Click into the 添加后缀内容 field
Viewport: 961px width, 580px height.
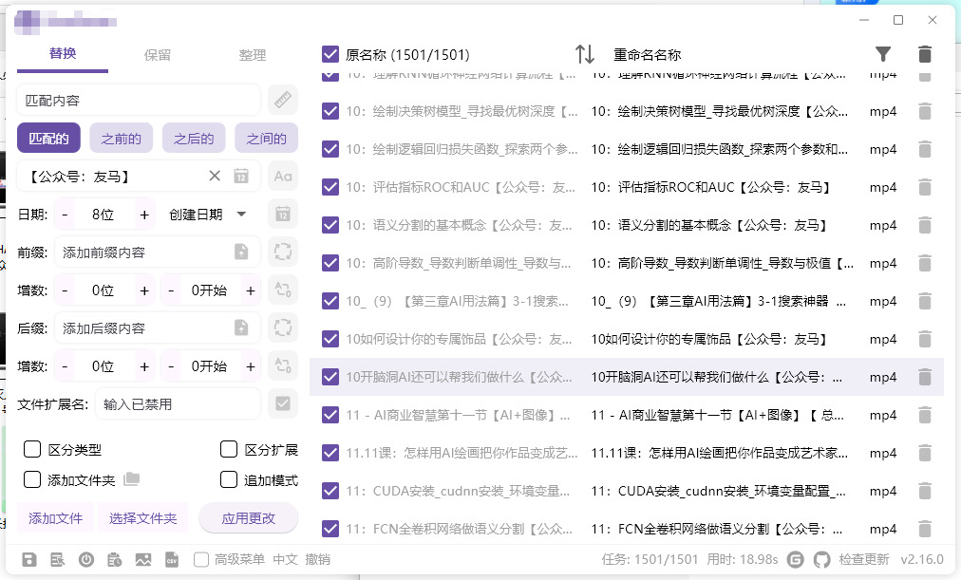coord(146,327)
